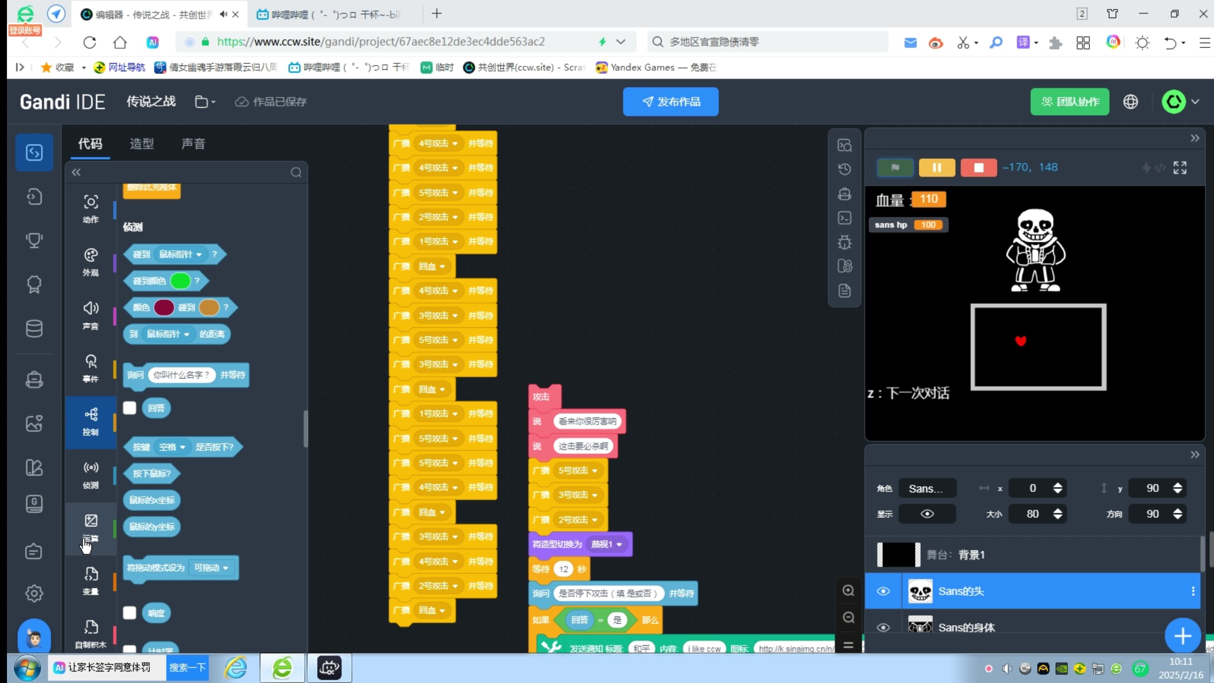Switch to the 造型 tab

click(142, 144)
